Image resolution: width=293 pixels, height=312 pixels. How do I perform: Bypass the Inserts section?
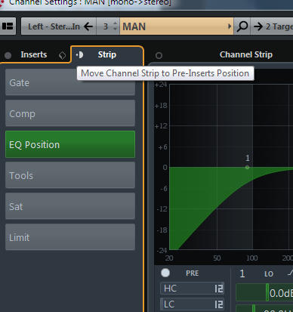8,55
